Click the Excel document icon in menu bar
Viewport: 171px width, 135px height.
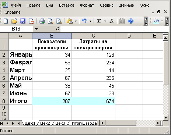(5, 5)
